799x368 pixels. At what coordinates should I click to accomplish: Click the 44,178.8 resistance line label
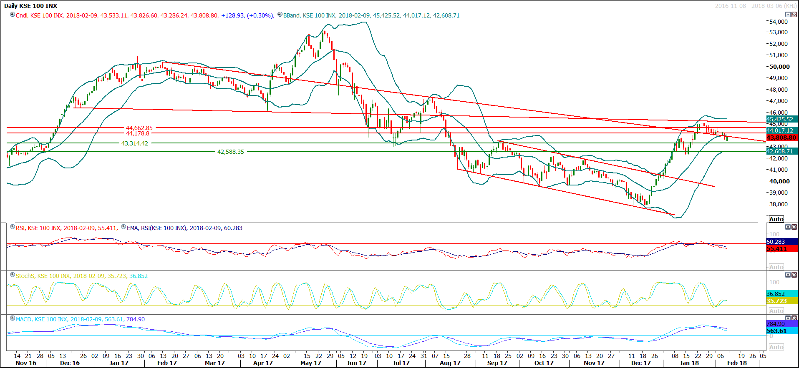pos(138,133)
